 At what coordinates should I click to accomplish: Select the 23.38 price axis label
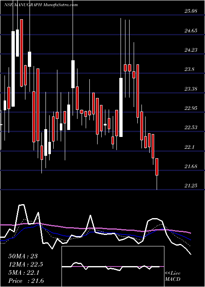click(x=191, y=89)
